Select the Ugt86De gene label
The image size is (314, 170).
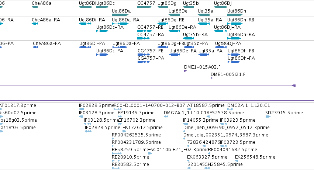(x=178, y=11)
